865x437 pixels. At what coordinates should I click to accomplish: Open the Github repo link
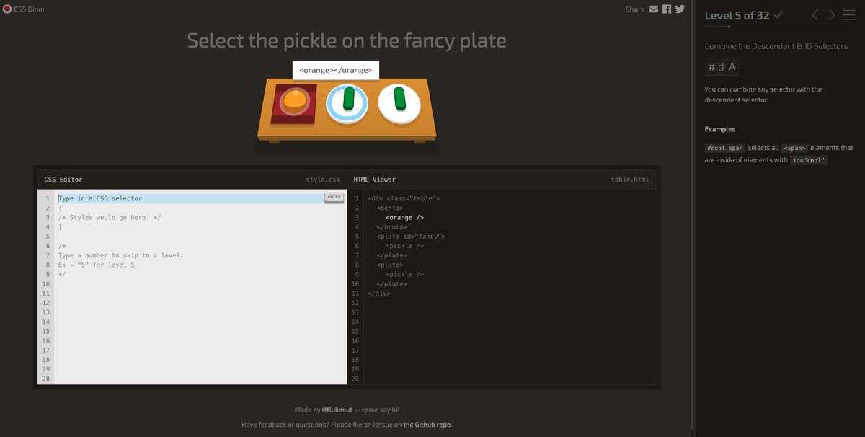[427, 425]
